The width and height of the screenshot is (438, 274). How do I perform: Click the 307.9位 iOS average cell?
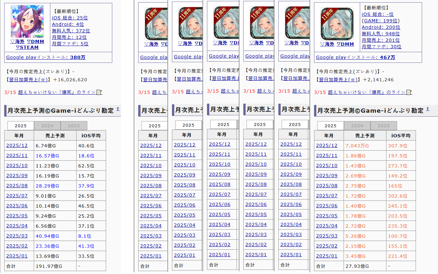click(x=401, y=146)
